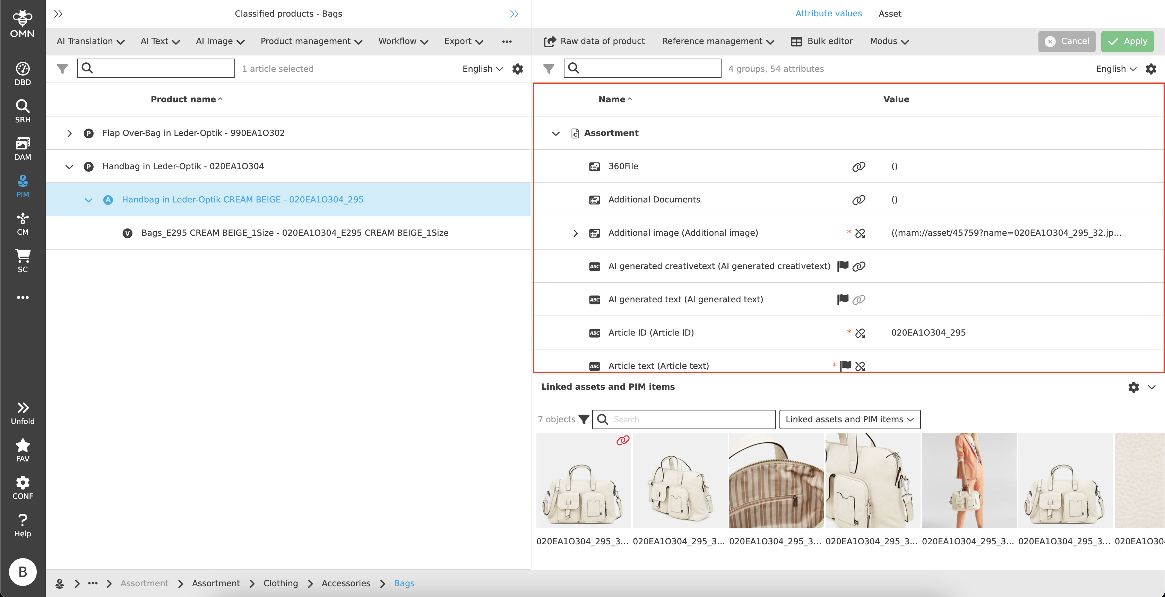Toggle broken-link icon for Article ID

860,333
